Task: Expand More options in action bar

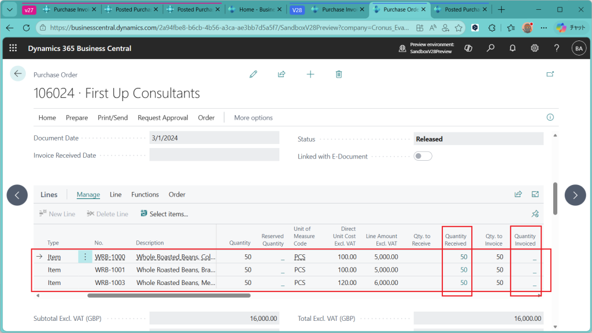Action: pos(253,117)
